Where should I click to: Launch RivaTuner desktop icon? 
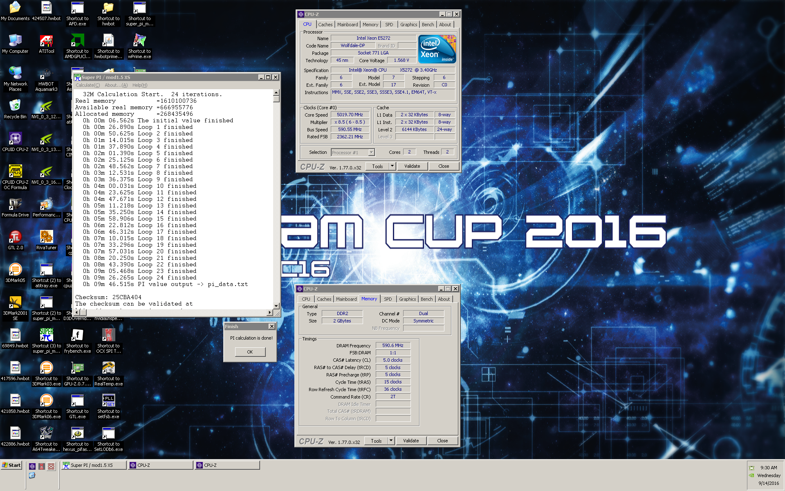(x=46, y=240)
